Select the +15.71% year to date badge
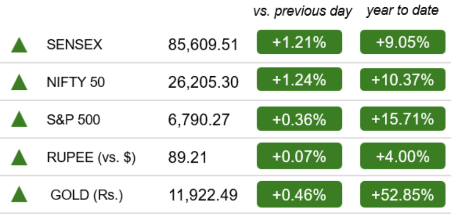 (x=402, y=119)
